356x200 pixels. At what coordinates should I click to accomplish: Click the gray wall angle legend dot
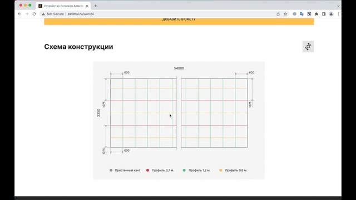tap(111, 170)
